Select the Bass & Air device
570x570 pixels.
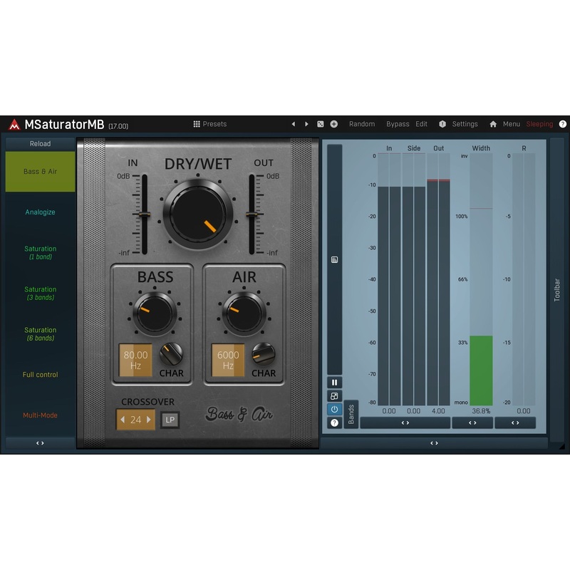click(x=41, y=172)
